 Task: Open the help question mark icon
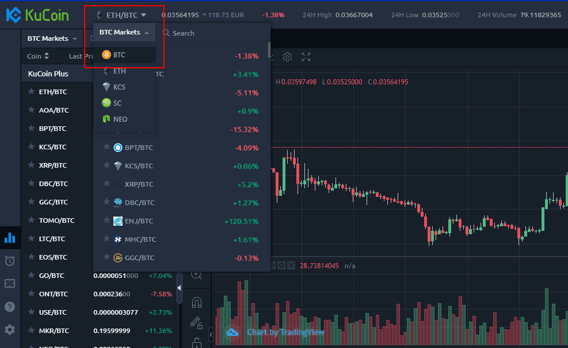point(10,307)
